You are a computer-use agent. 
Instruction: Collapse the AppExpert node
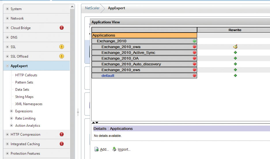(x=7, y=66)
